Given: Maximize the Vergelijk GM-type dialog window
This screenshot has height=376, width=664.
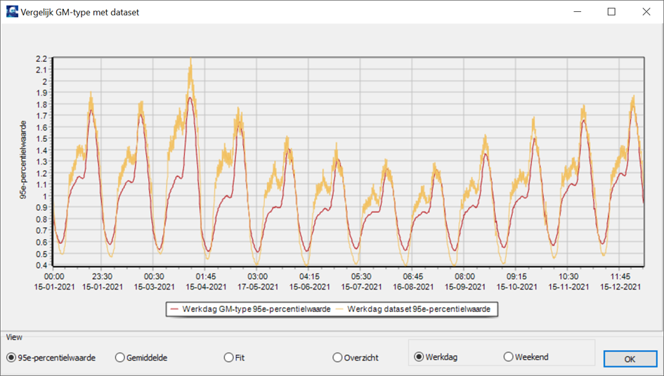Looking at the screenshot, I should 611,12.
